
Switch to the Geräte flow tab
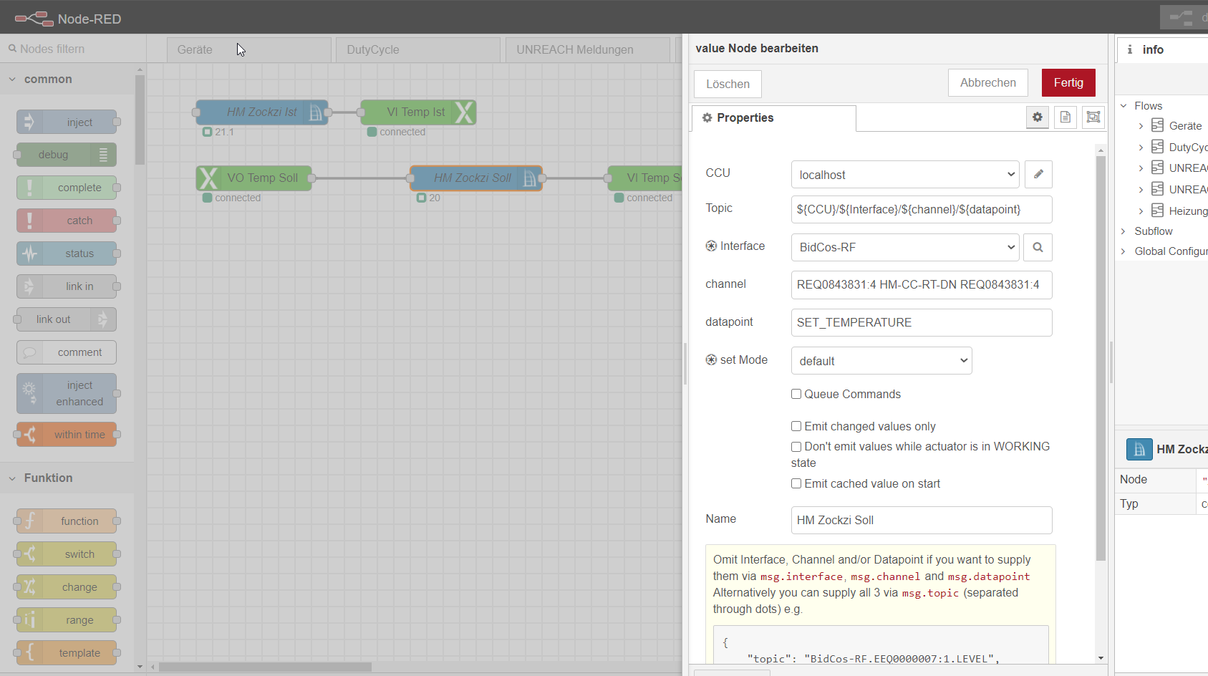[x=249, y=50]
